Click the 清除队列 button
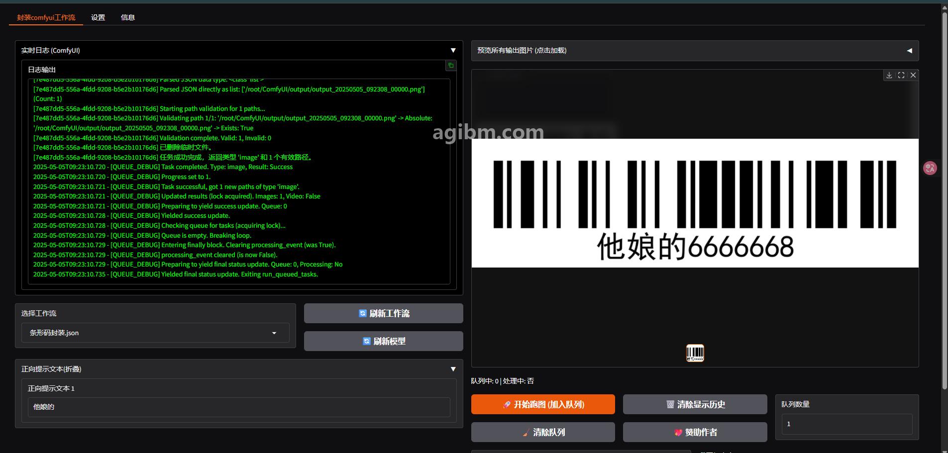Screen dimensions: 948x453 [x=543, y=432]
